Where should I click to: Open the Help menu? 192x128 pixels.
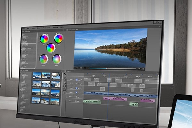(x=62, y=27)
